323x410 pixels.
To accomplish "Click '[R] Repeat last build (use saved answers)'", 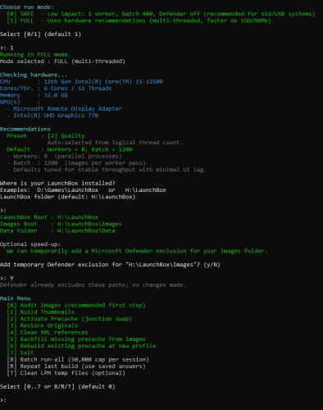I will coord(76,367).
